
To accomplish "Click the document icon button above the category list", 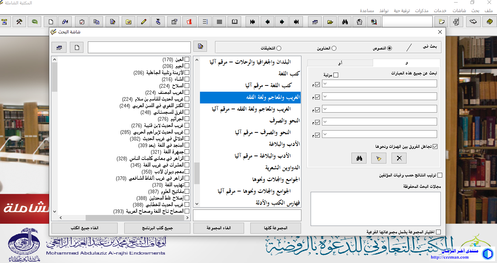I will coord(200,46).
